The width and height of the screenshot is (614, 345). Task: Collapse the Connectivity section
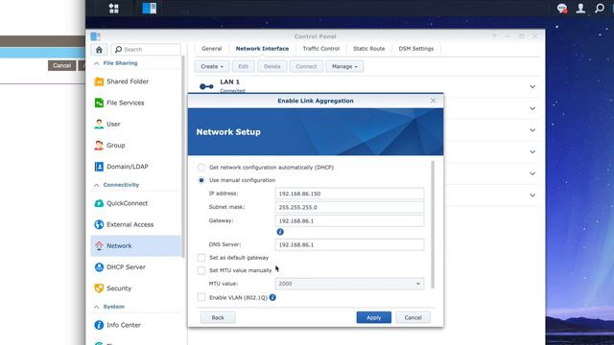pyautogui.click(x=96, y=185)
